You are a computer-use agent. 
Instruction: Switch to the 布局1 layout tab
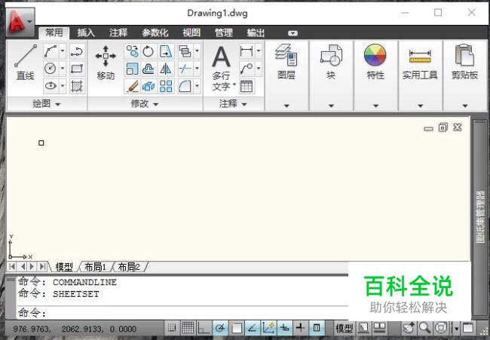point(96,267)
